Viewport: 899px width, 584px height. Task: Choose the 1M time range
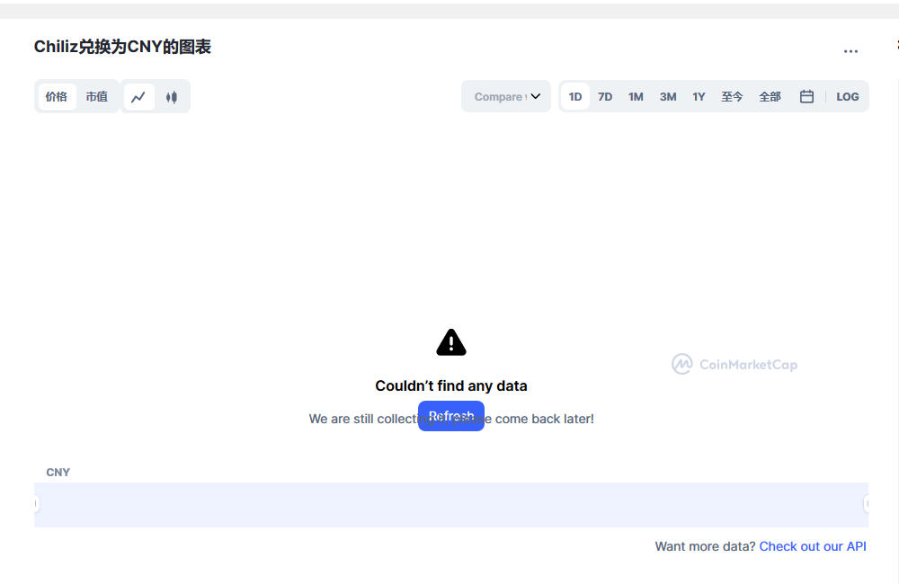click(x=636, y=96)
